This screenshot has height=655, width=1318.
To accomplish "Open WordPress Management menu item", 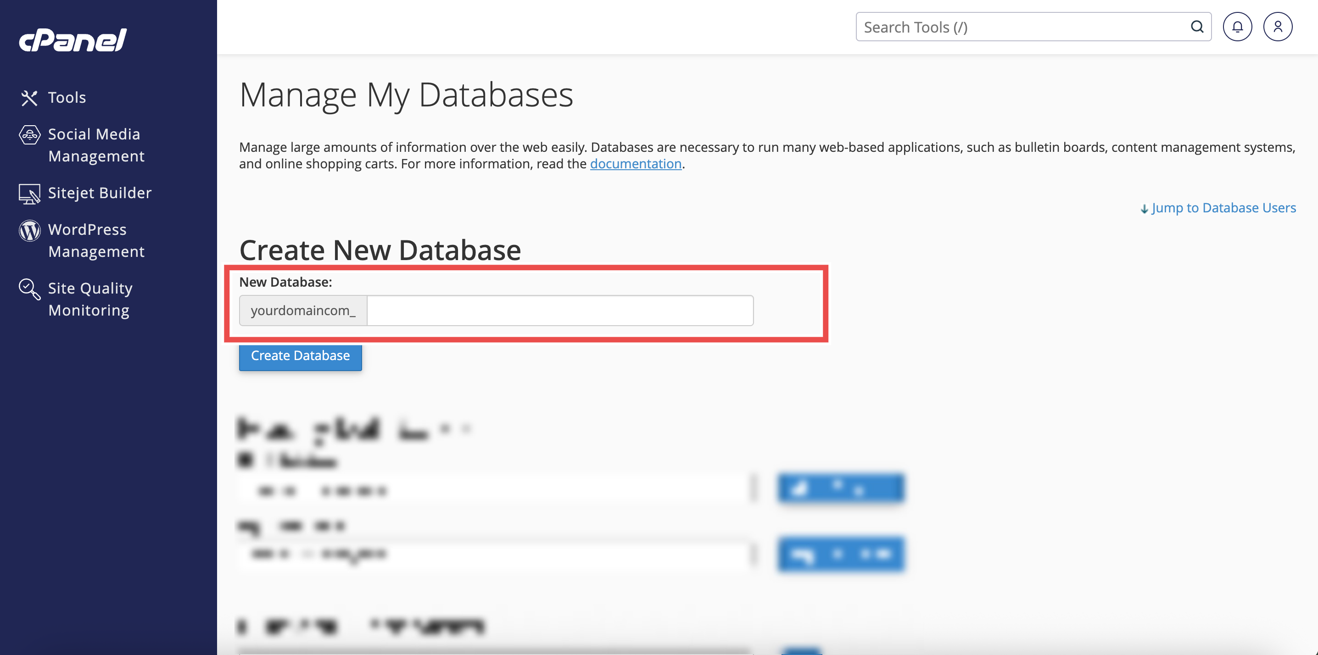I will [96, 240].
